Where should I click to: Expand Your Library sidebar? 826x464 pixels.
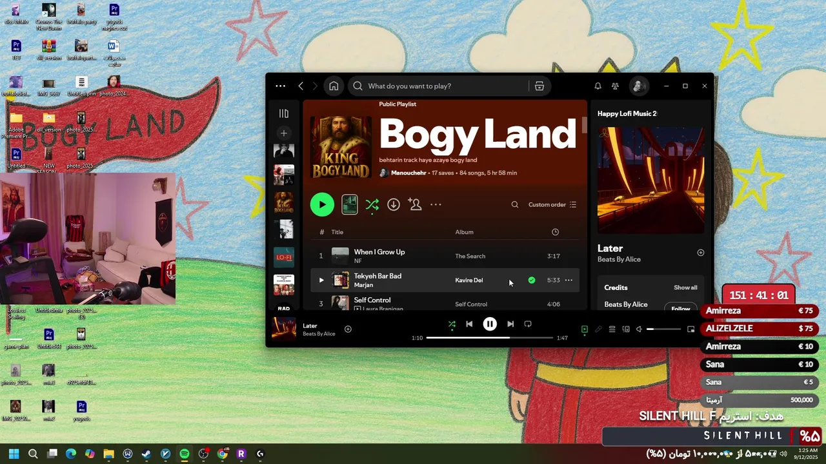point(284,113)
